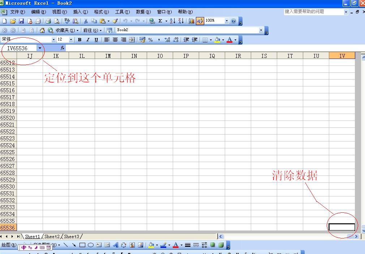Expand the zoom percentage dropdown
This screenshot has height=254, width=365.
pyautogui.click(x=227, y=21)
